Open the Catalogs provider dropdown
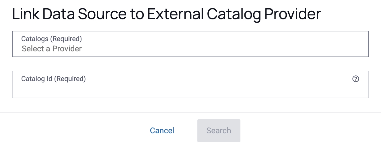Image resolution: width=381 pixels, height=147 pixels. click(190, 44)
